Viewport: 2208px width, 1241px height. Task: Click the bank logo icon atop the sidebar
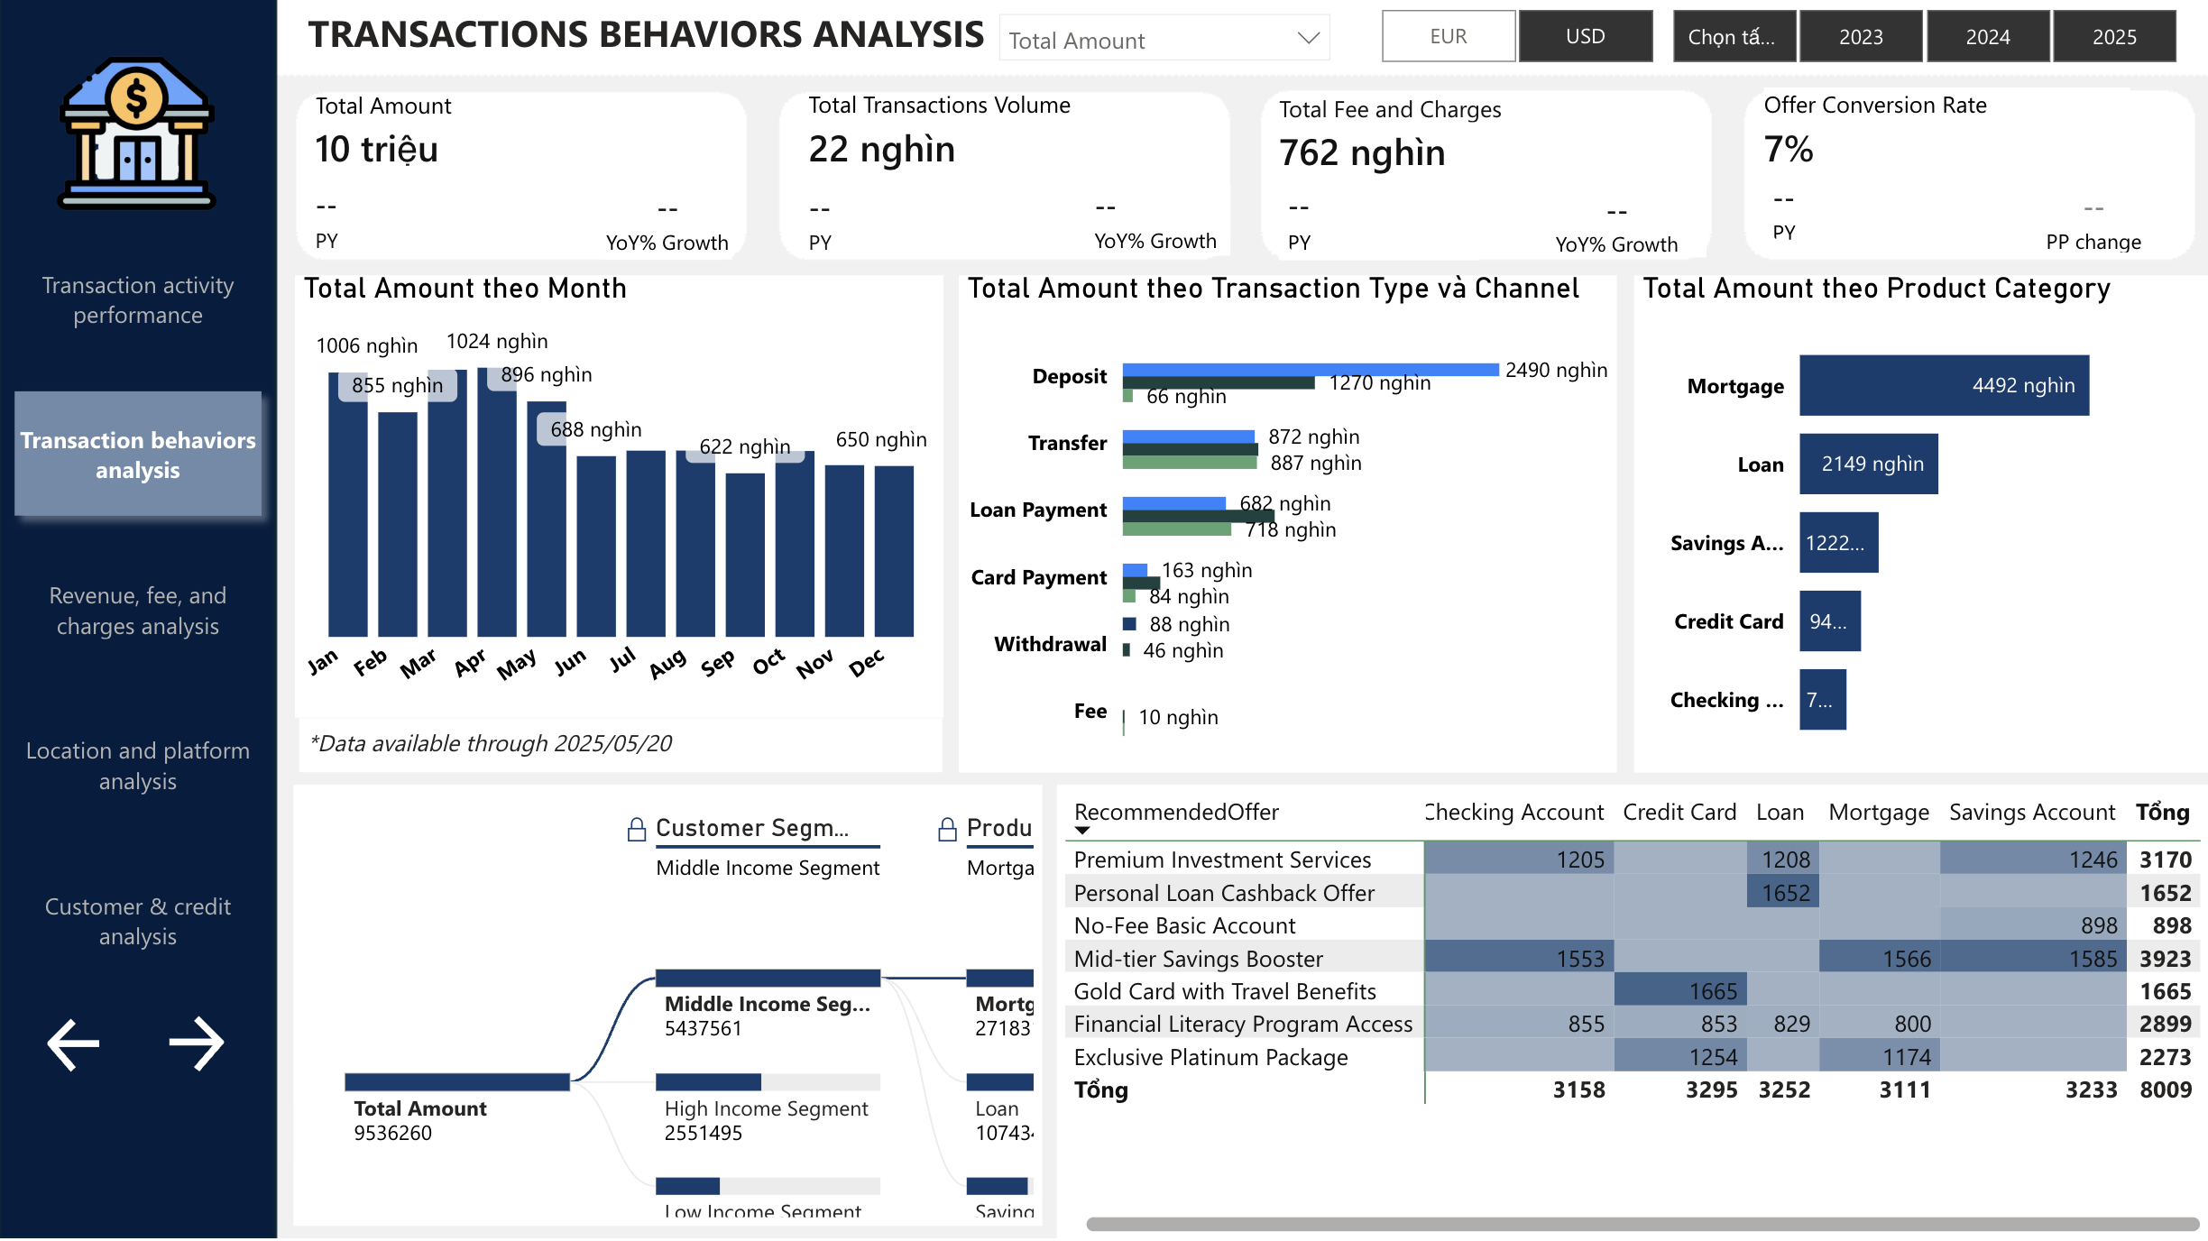point(136,132)
